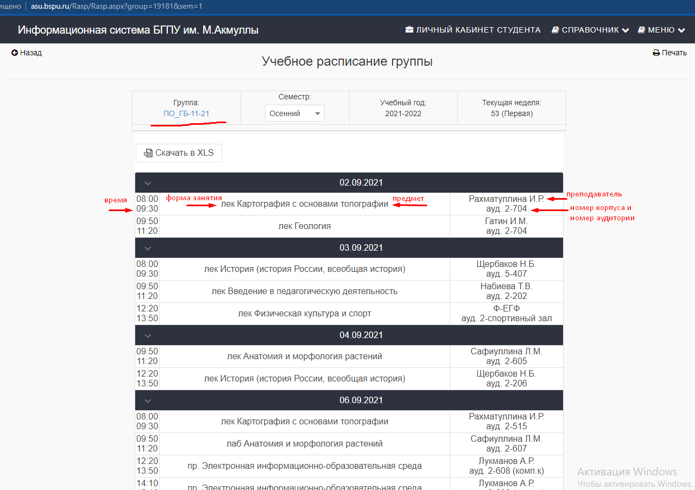
Task: Click the Информационная система БГПУ site title
Action: click(138, 30)
